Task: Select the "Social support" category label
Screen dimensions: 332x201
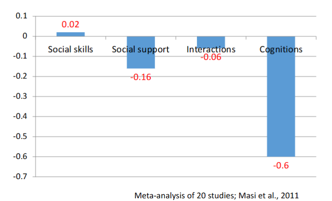Action: coord(140,49)
